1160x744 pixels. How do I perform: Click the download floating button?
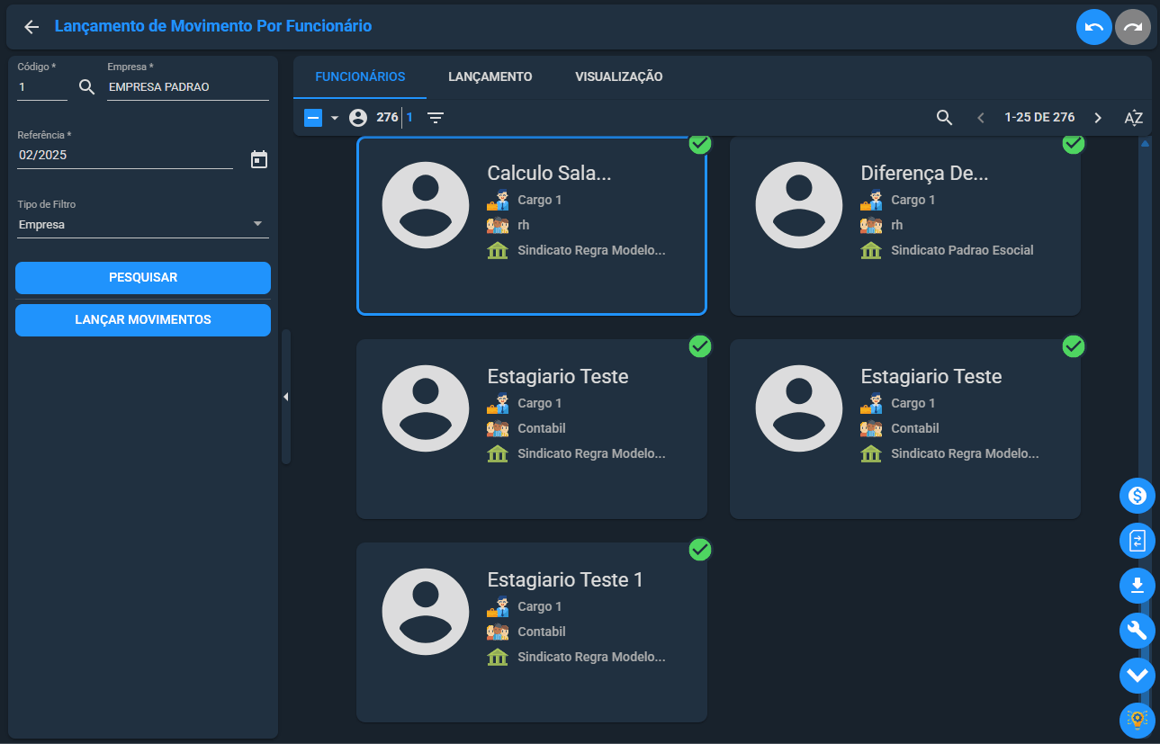click(x=1138, y=586)
